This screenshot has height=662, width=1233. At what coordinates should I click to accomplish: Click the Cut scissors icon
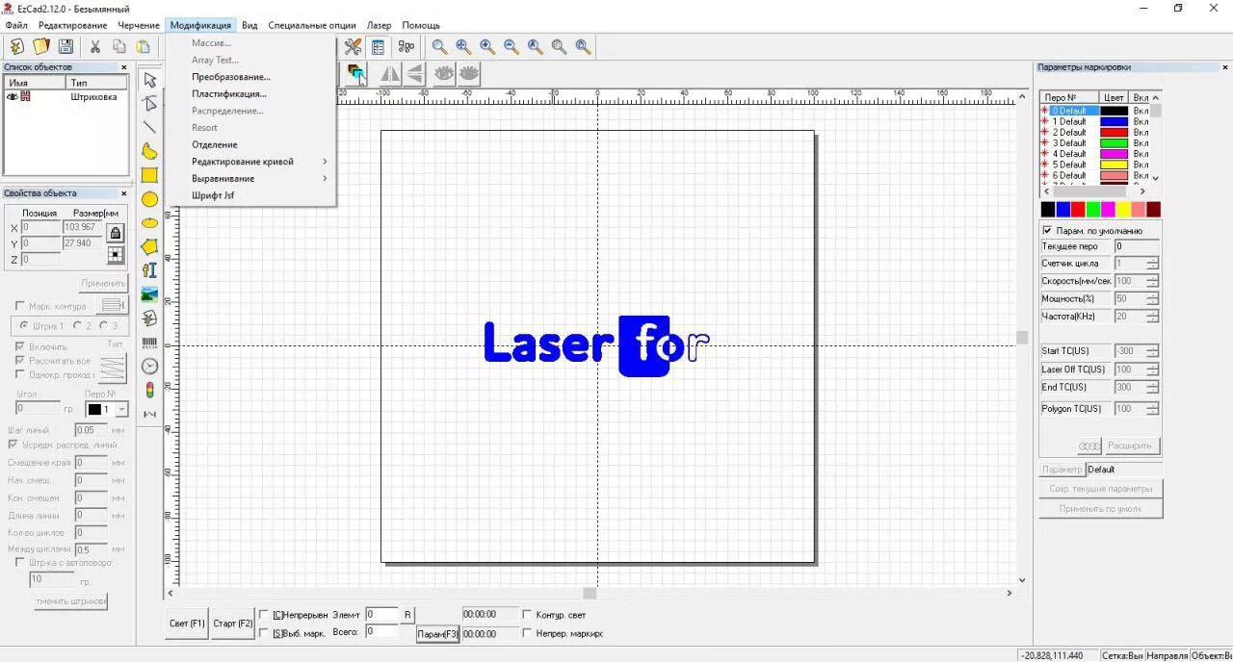tap(95, 46)
